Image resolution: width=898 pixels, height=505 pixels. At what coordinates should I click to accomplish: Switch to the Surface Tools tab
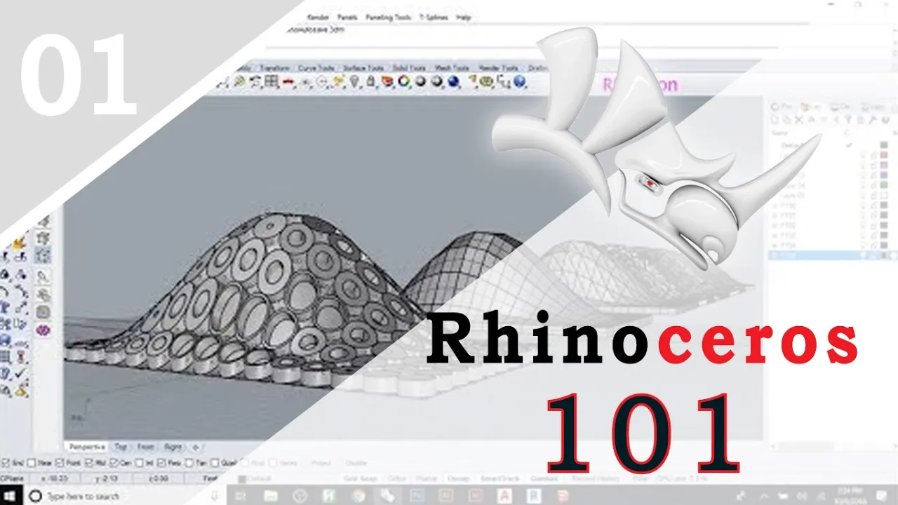pos(363,68)
